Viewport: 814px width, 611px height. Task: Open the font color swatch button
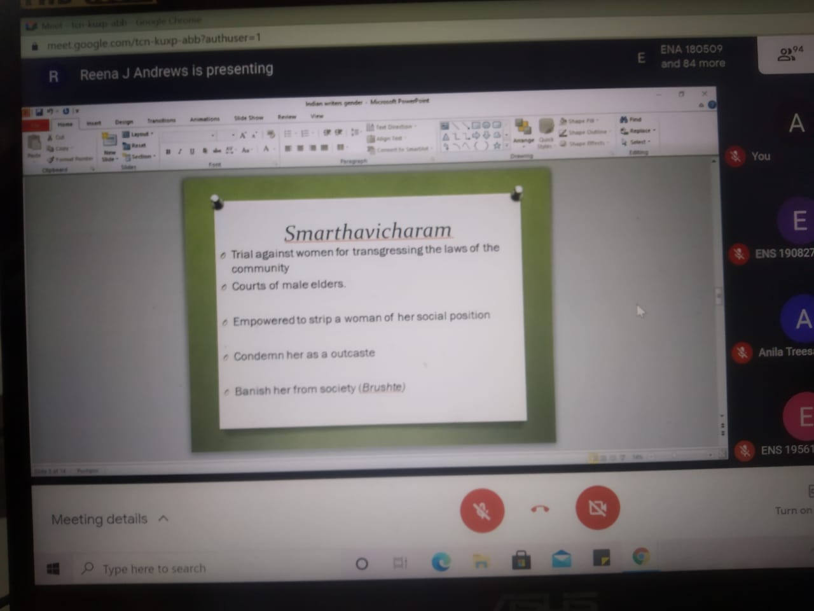click(x=266, y=149)
